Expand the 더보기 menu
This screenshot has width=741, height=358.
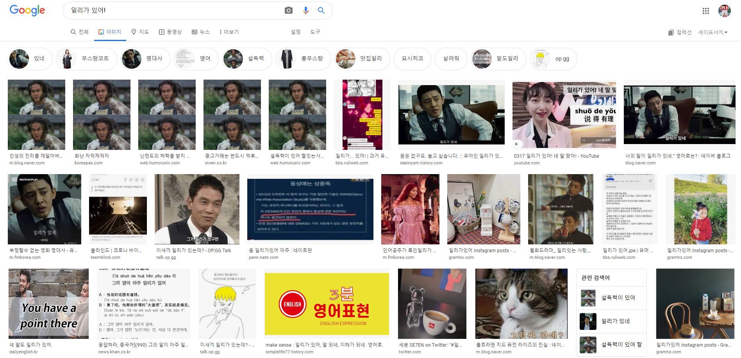click(229, 32)
